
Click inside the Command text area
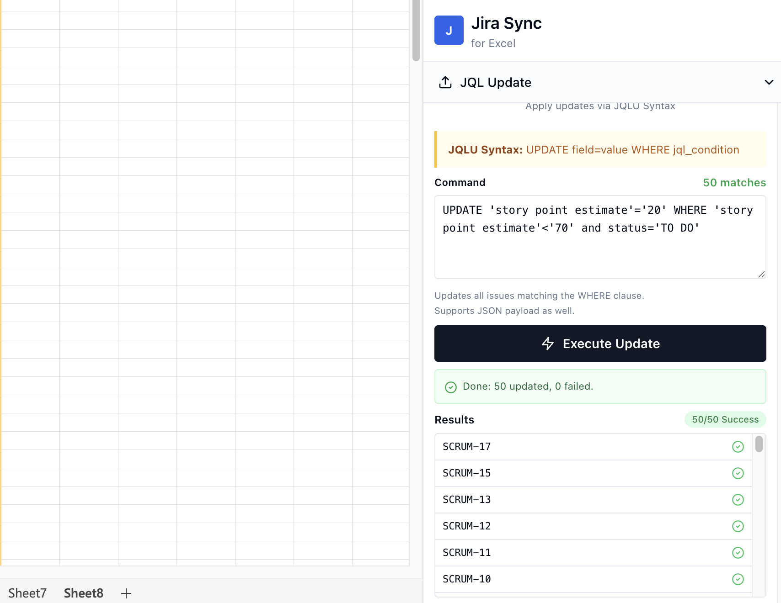[600, 237]
